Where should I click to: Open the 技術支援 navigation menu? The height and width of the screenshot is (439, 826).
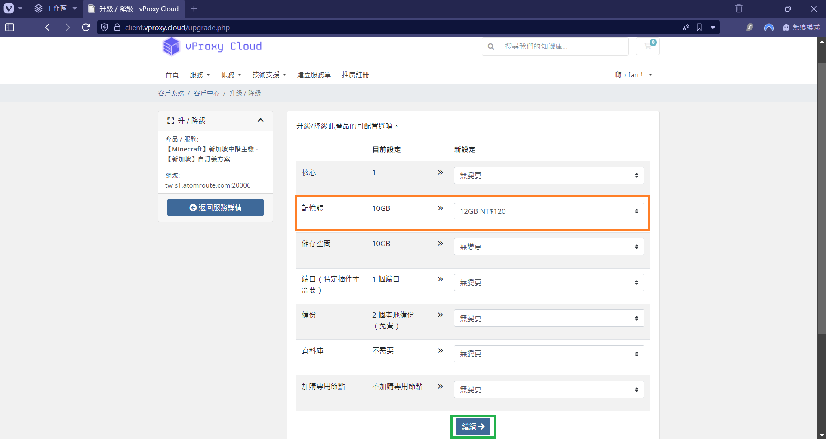269,75
